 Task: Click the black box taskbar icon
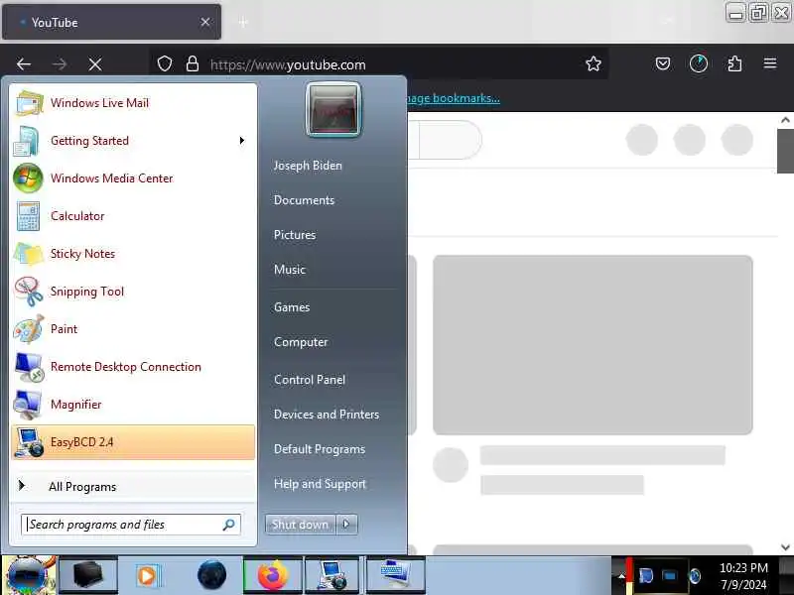[x=88, y=575]
